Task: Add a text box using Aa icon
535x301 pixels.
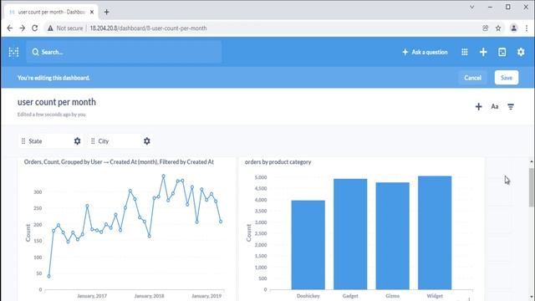Action: [x=495, y=106]
